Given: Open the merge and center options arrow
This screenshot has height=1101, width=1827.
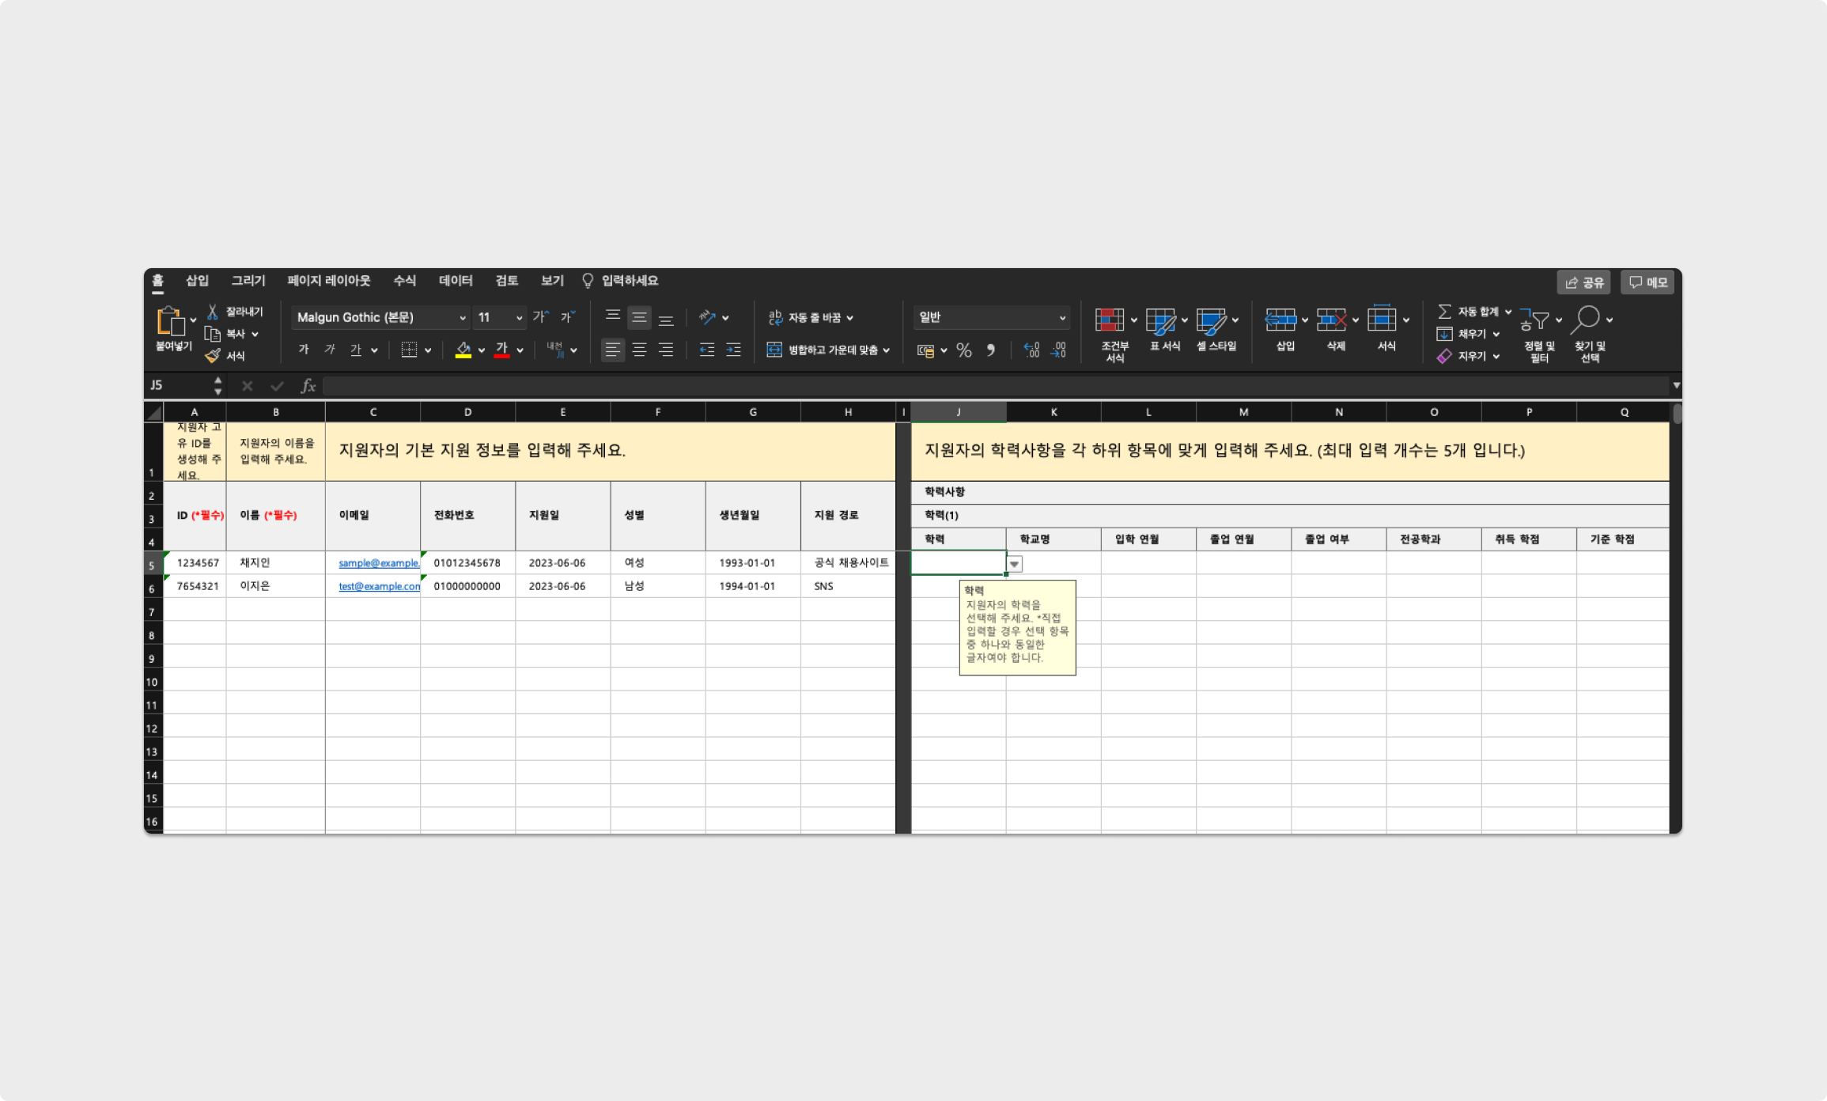Looking at the screenshot, I should tap(887, 350).
